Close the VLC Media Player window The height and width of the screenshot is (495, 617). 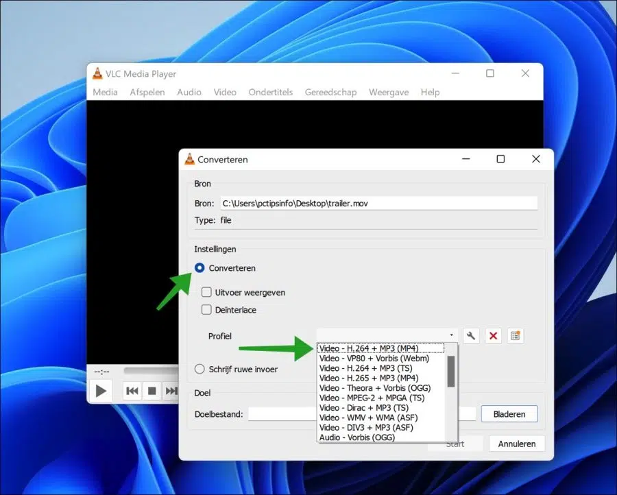point(525,73)
